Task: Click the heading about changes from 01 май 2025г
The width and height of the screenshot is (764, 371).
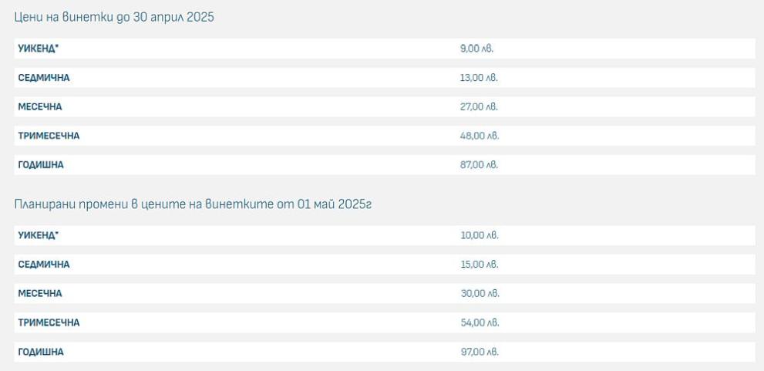Action: click(x=193, y=204)
